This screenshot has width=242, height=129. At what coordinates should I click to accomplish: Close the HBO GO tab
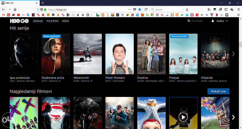tap(37, 3)
